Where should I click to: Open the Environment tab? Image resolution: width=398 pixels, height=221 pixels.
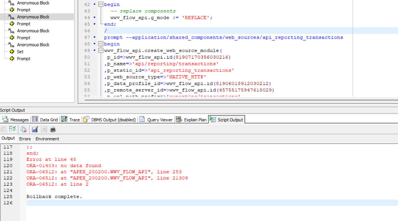point(47,139)
